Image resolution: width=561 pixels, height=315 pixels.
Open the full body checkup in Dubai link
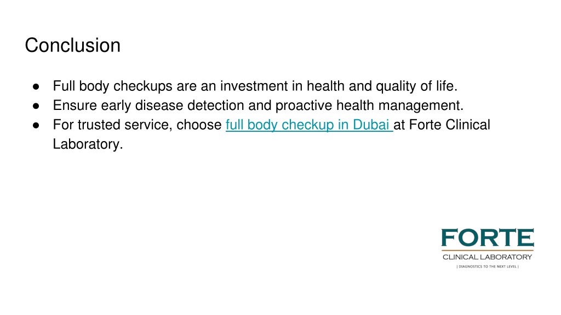pyautogui.click(x=309, y=125)
